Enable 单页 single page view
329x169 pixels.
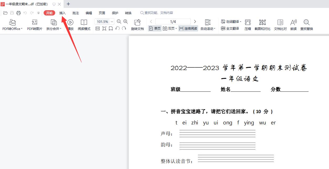coord(155,28)
